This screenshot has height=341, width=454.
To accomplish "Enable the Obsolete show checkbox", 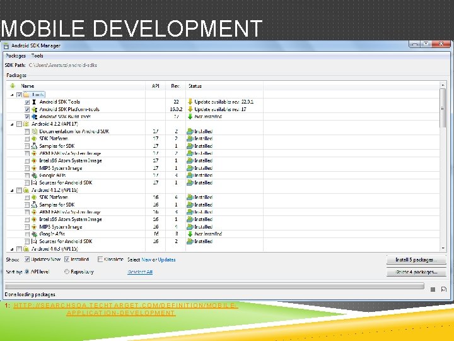I will click(x=100, y=260).
